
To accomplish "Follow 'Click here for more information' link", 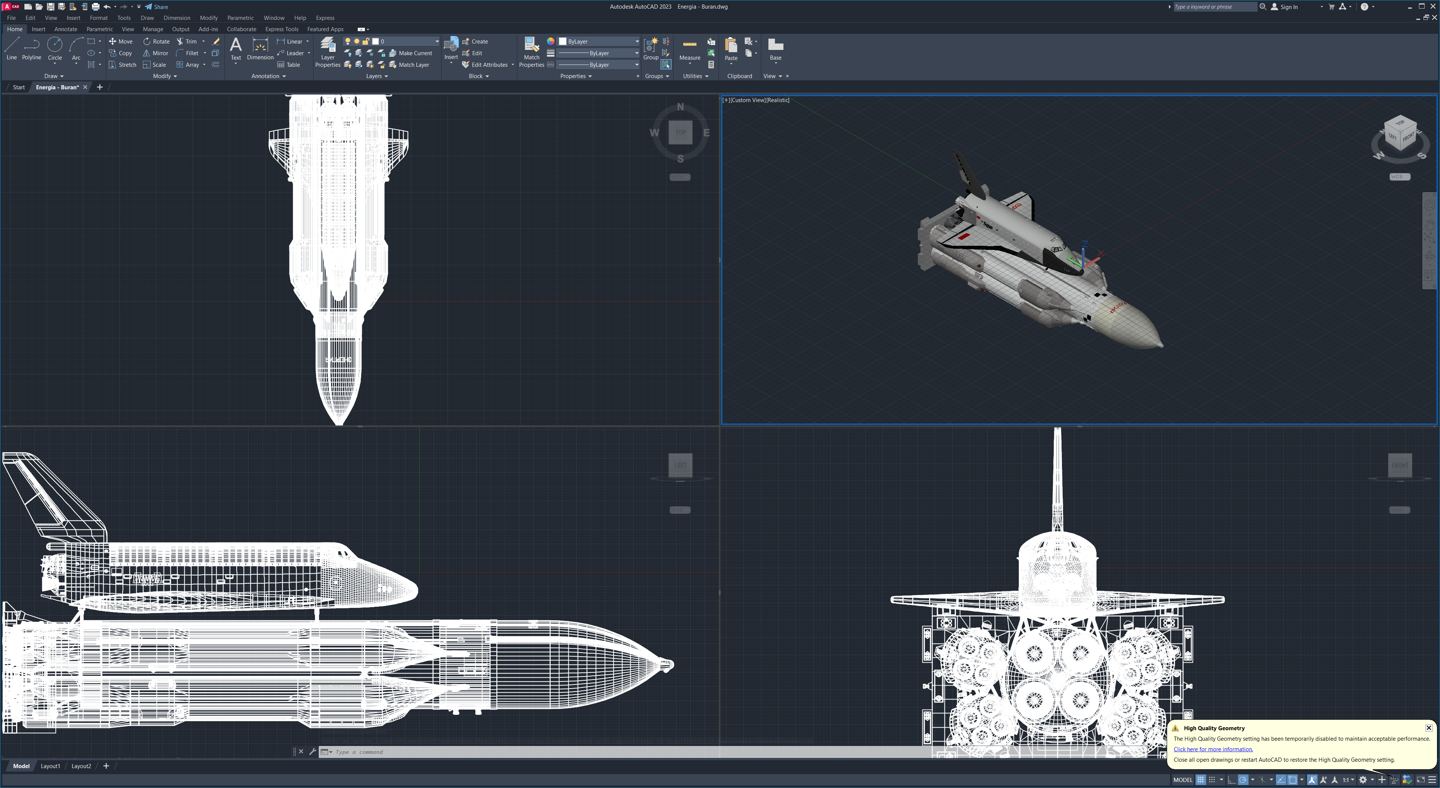I will (1213, 749).
